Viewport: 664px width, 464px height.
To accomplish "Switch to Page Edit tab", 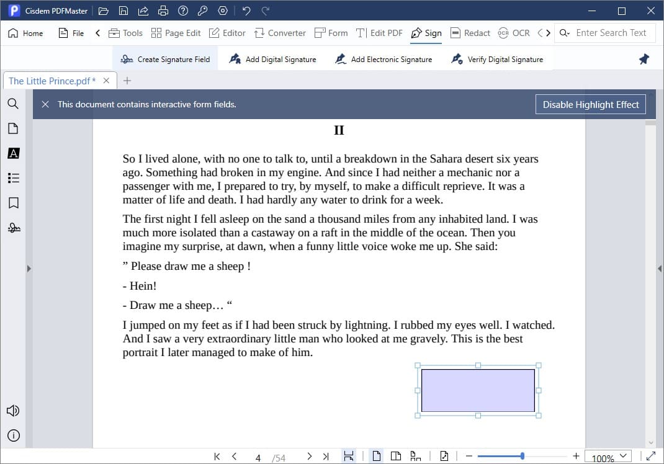I will point(176,33).
